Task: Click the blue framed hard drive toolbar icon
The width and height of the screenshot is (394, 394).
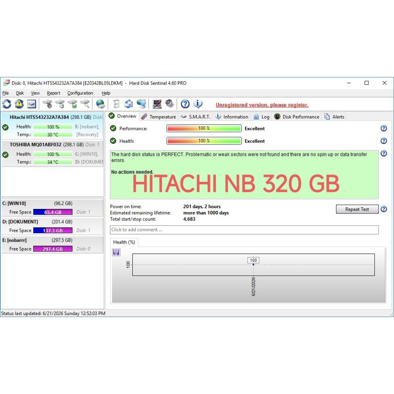Action: click(32, 104)
